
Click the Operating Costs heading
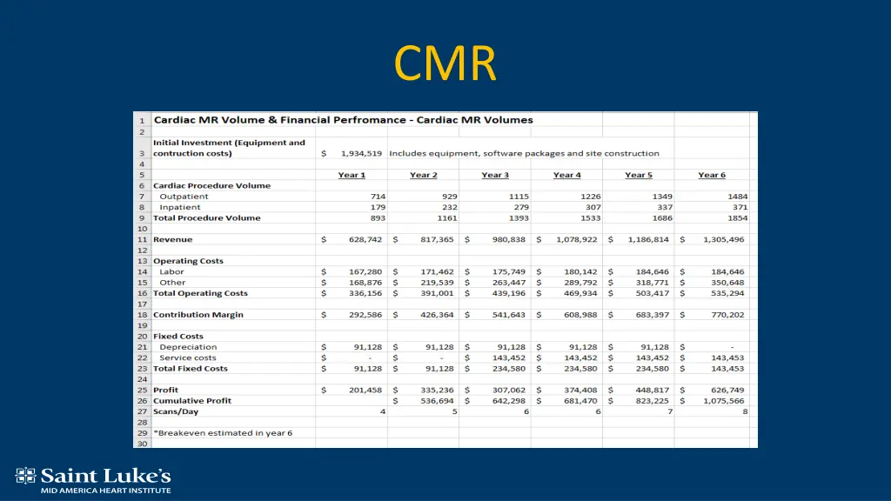click(x=188, y=261)
